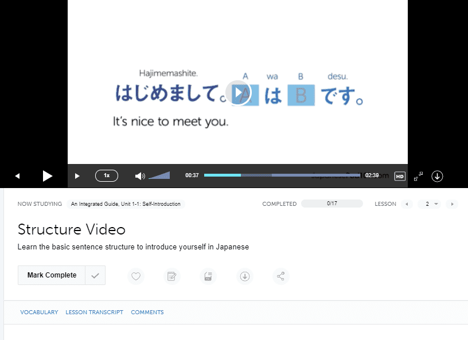The height and width of the screenshot is (340, 468).
Task: Click the 0/17 completed progress bar
Action: pyautogui.click(x=332, y=204)
